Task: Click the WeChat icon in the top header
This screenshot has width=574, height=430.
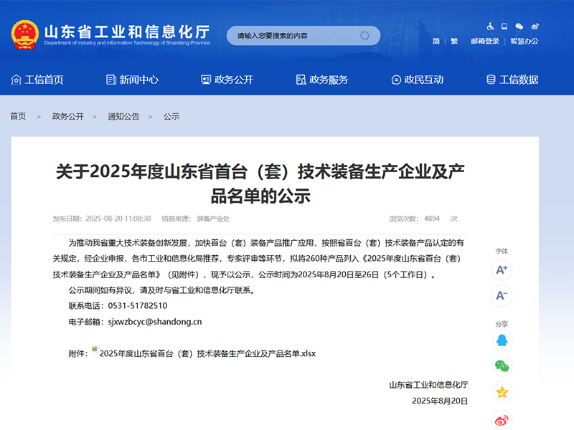Action: pyautogui.click(x=519, y=26)
